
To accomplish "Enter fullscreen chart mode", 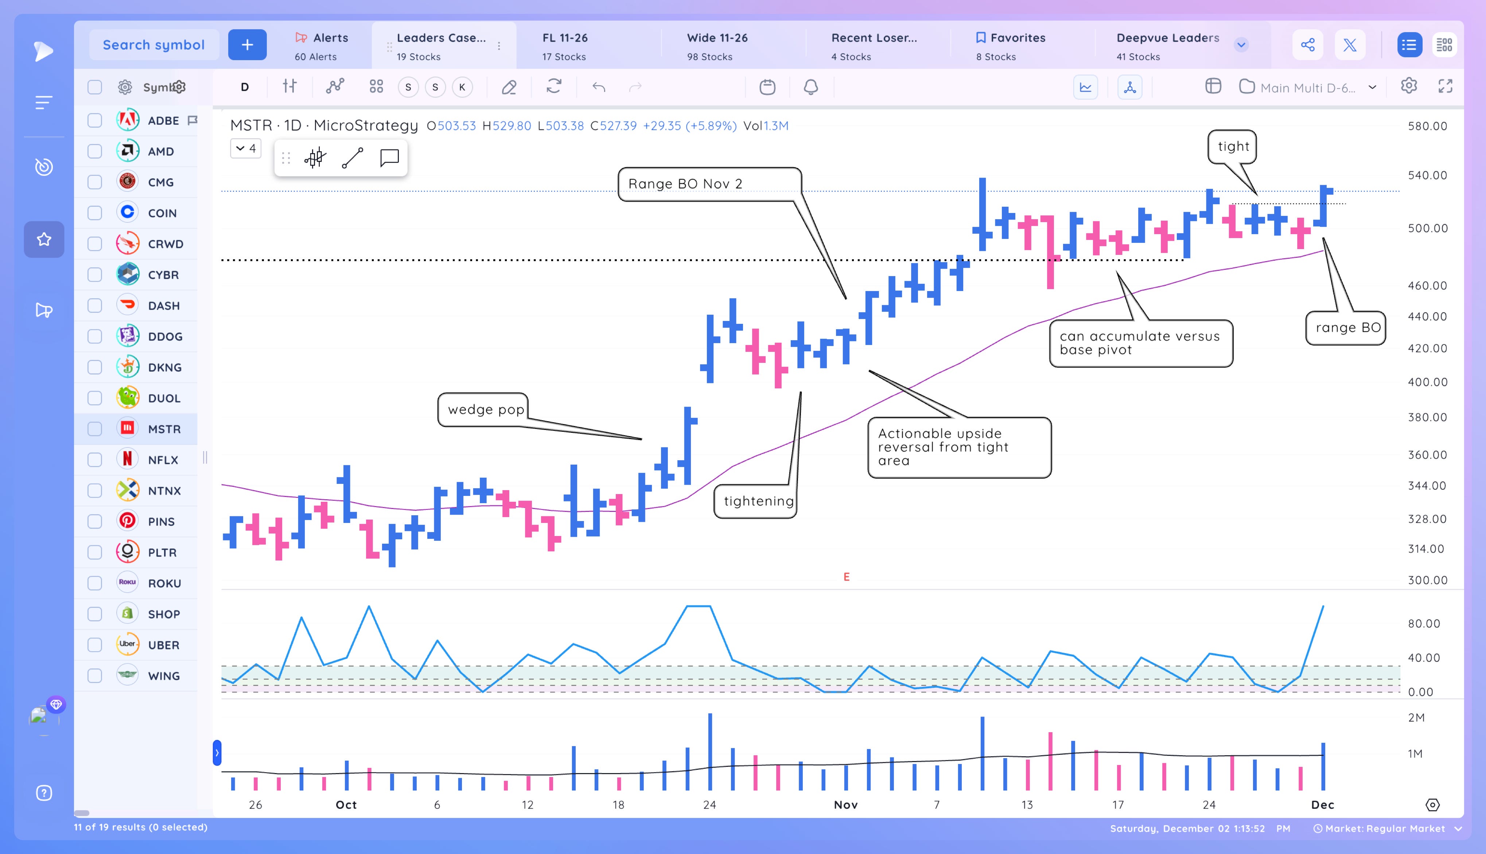I will click(x=1446, y=86).
